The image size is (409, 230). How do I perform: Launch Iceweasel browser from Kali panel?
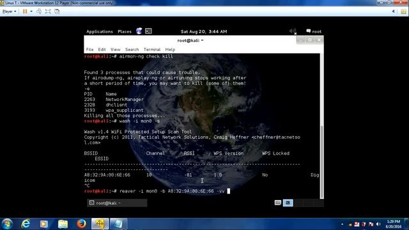click(x=139, y=31)
